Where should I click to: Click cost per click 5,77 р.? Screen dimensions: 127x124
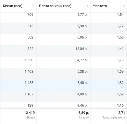[x=83, y=14]
